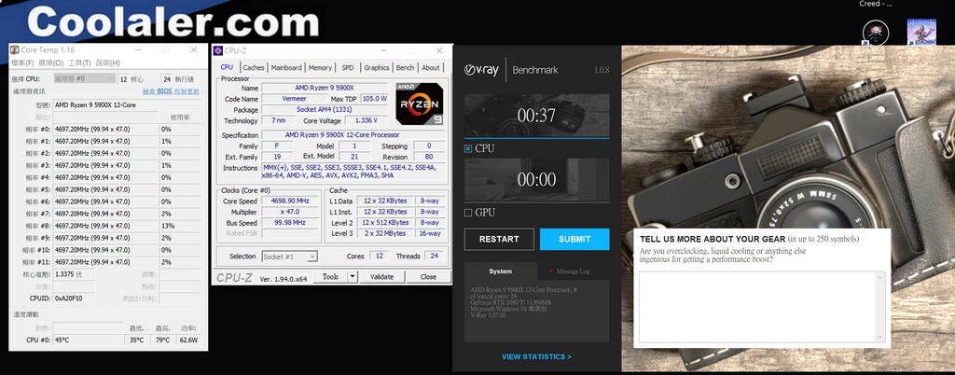Click the model field AMD Ryzen 9 5900X 12-Core
The height and width of the screenshot is (375, 955).
point(127,104)
